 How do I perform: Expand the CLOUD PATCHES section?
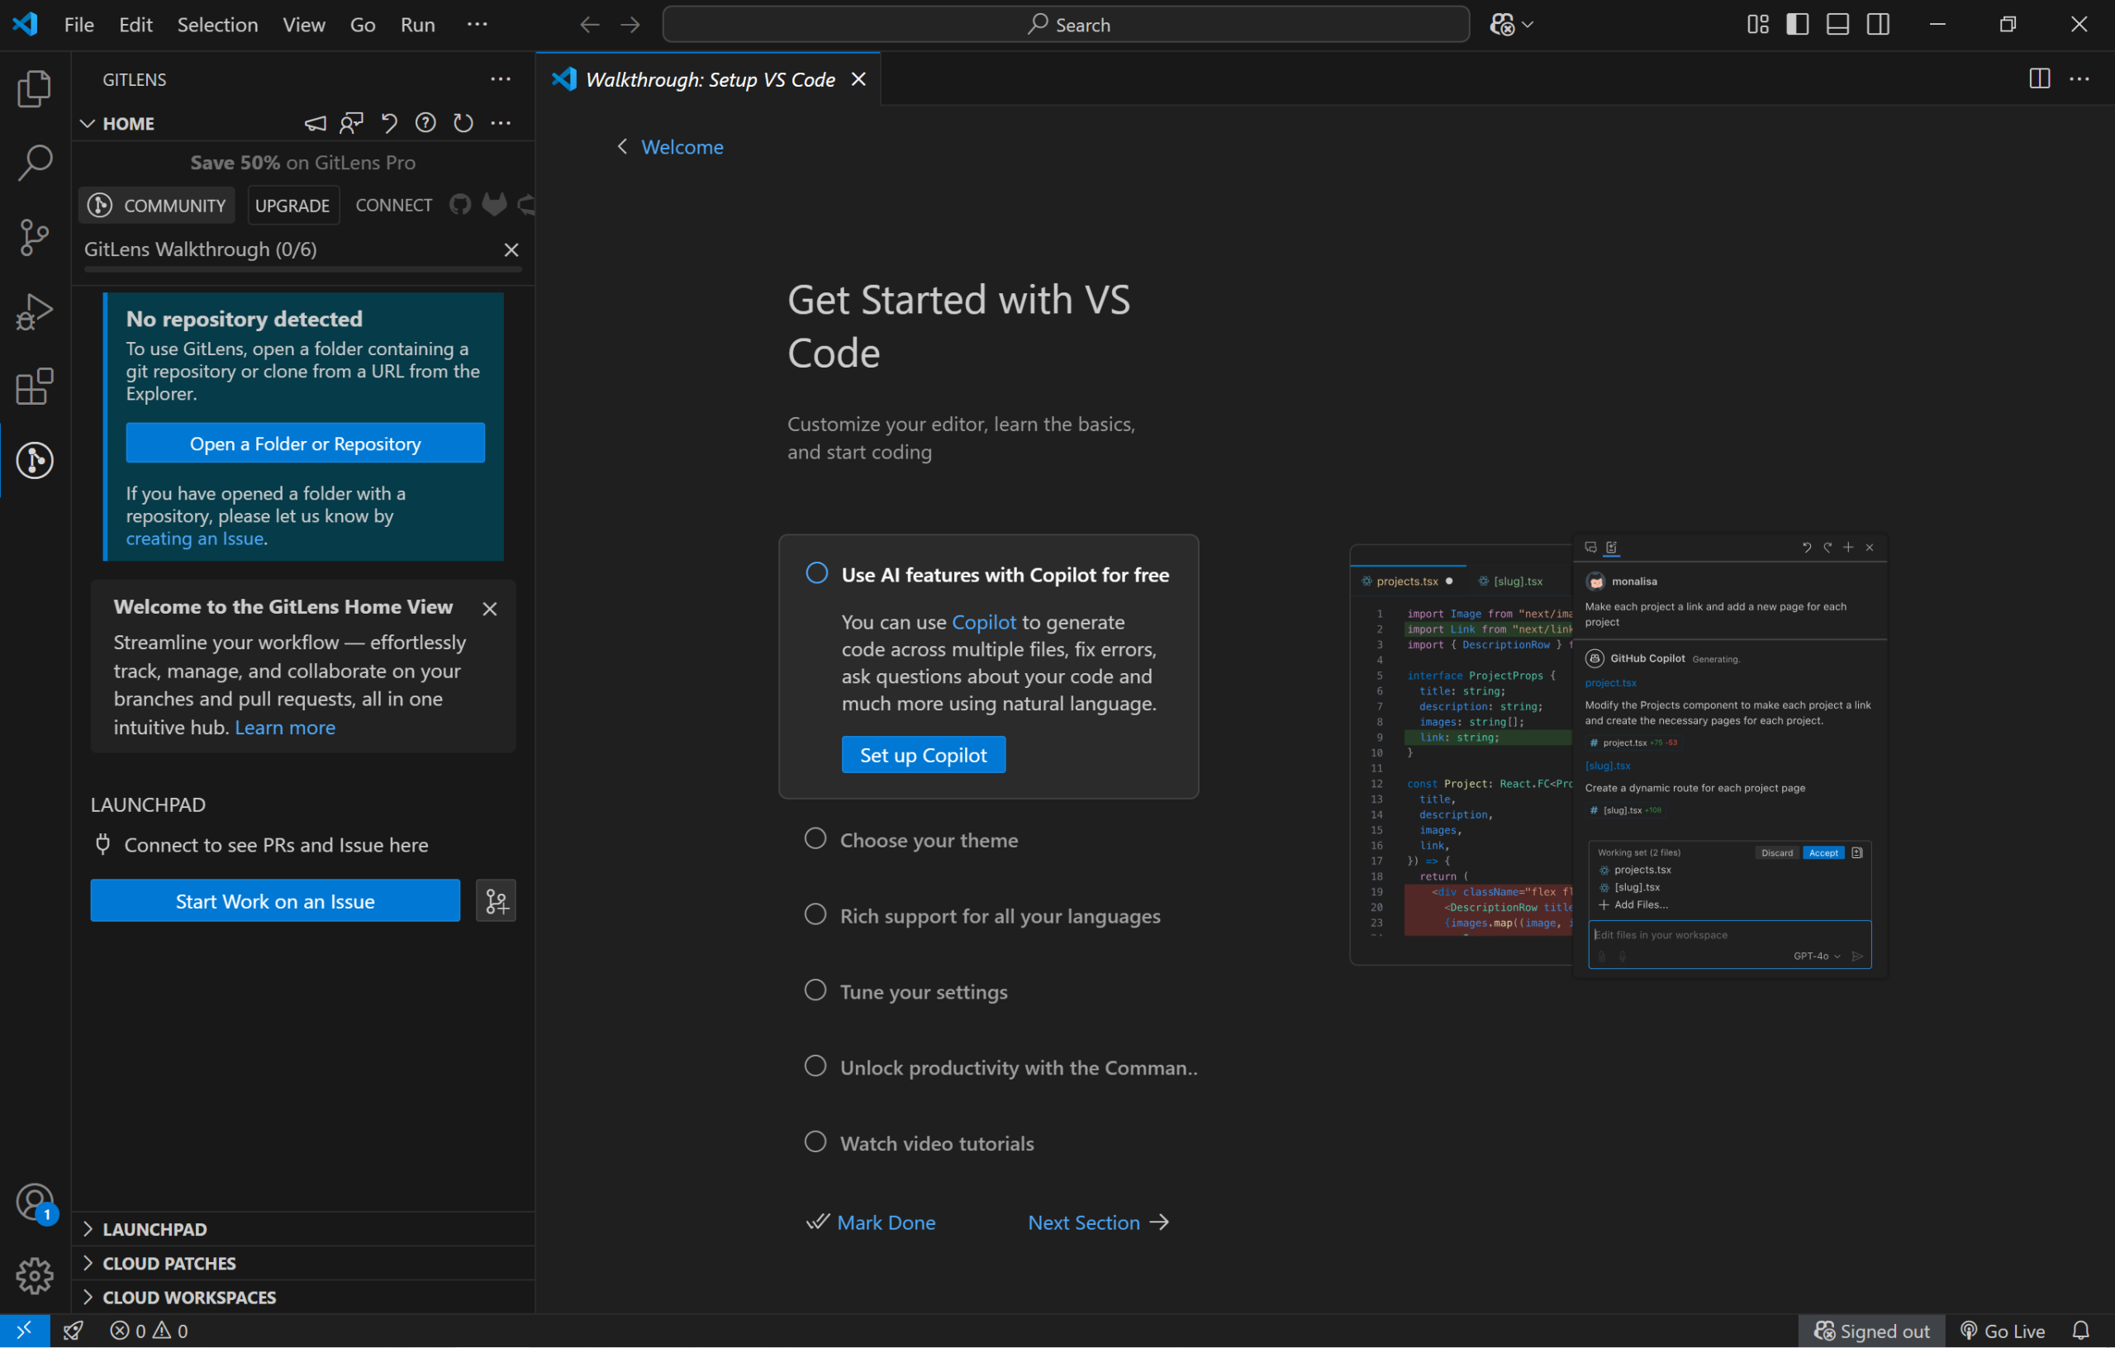tap(303, 1263)
